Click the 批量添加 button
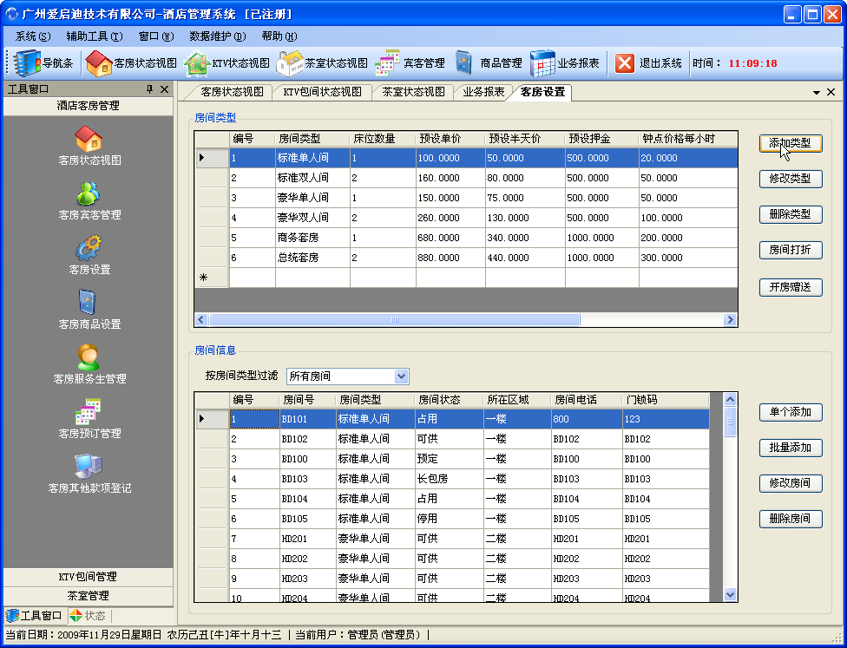 tap(791, 448)
